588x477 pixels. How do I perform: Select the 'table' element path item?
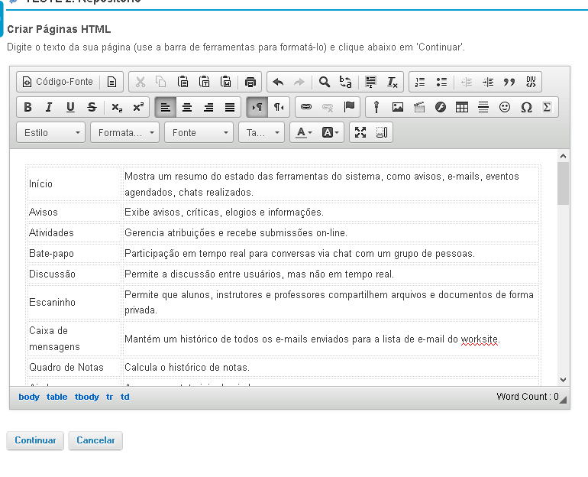pyautogui.click(x=57, y=397)
